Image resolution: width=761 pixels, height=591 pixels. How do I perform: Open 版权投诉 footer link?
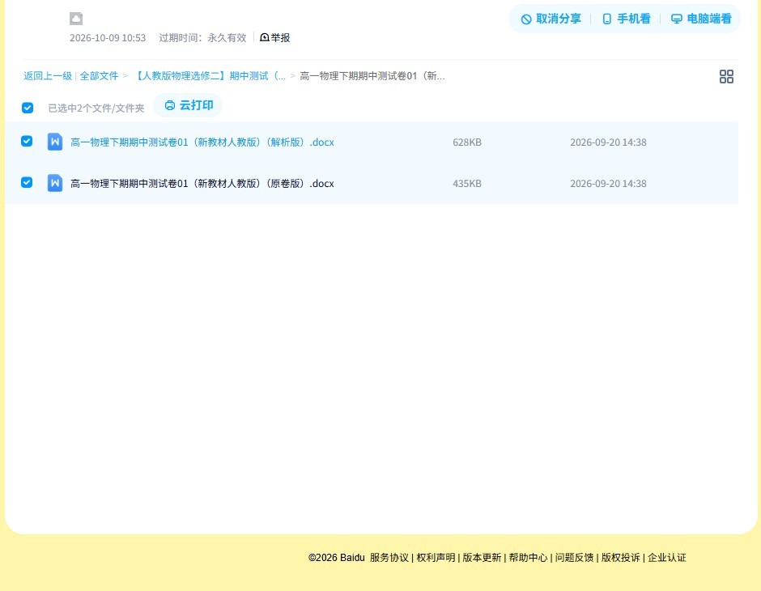click(x=621, y=558)
